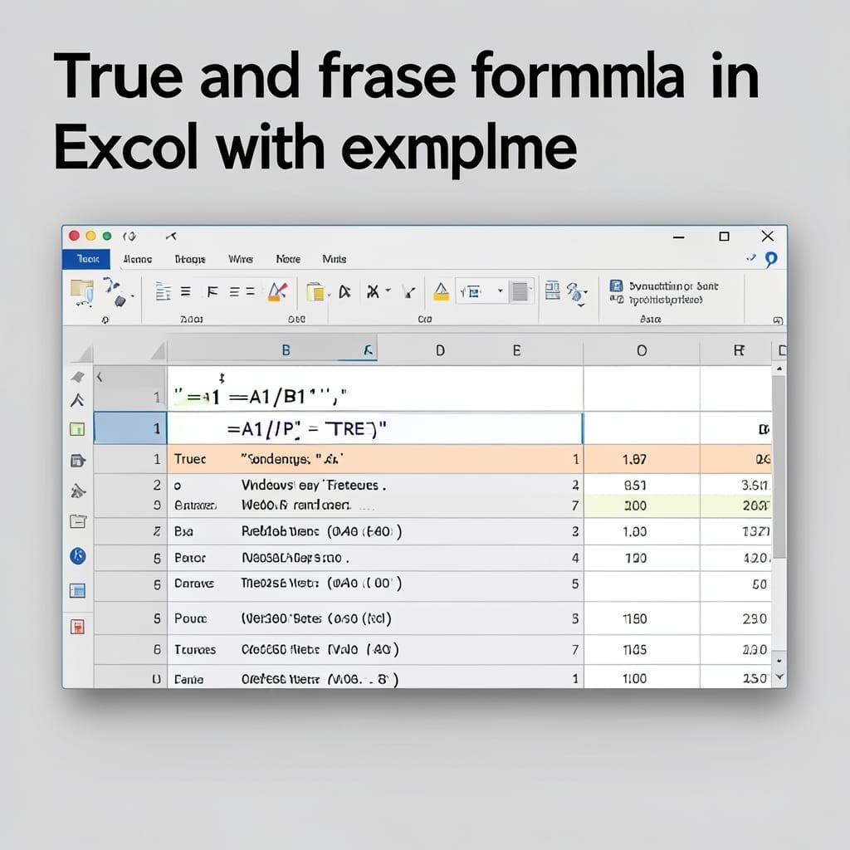Viewport: 850px width, 850px height.
Task: Open the 'Dtrage' ribbon tab
Action: click(190, 259)
